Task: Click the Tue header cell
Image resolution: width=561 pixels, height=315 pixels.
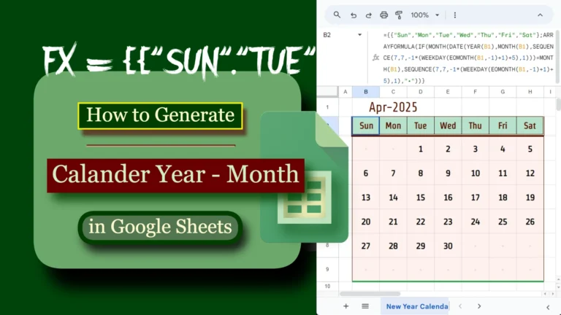Action: click(421, 125)
